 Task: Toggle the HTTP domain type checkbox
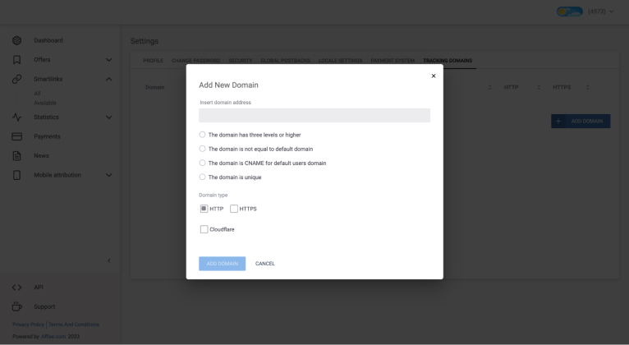click(x=204, y=209)
